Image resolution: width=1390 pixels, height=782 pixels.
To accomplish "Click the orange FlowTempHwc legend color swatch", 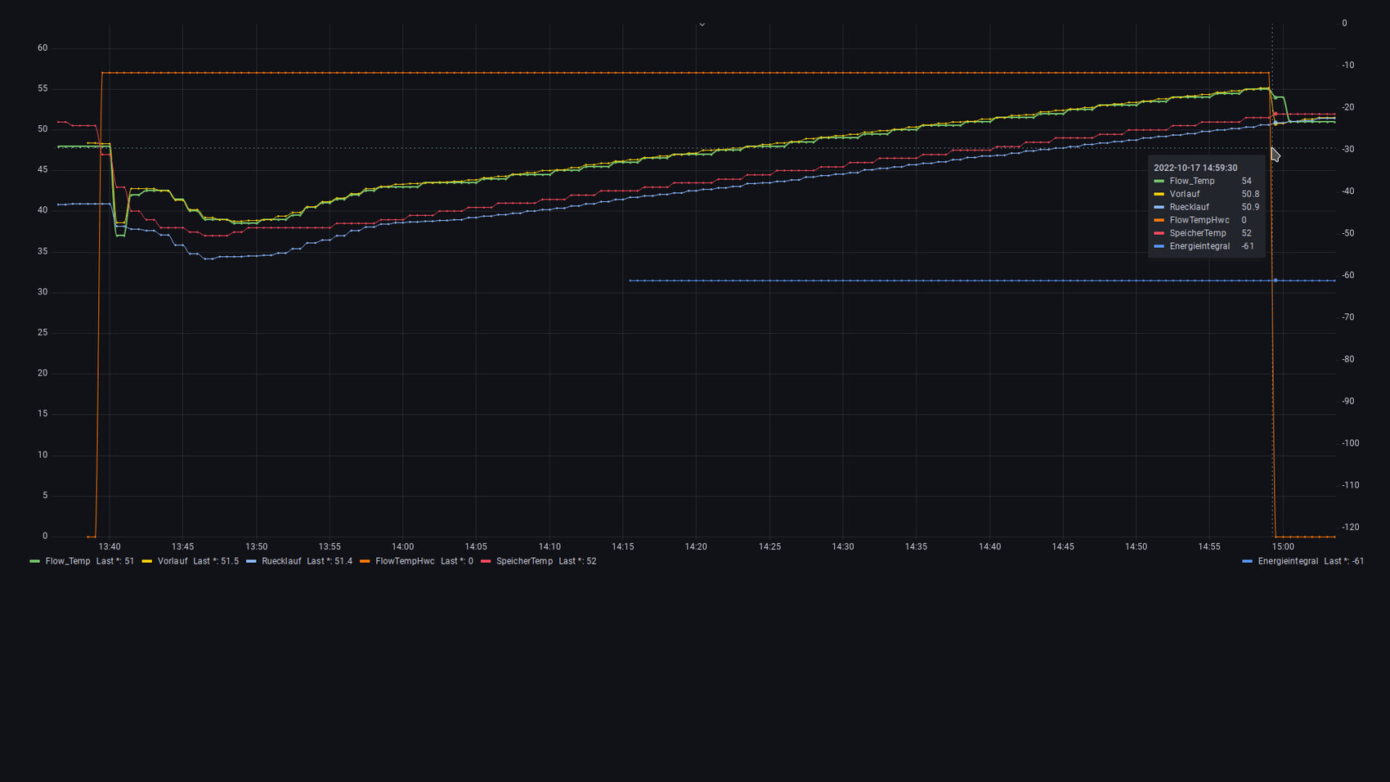I will tap(365, 561).
